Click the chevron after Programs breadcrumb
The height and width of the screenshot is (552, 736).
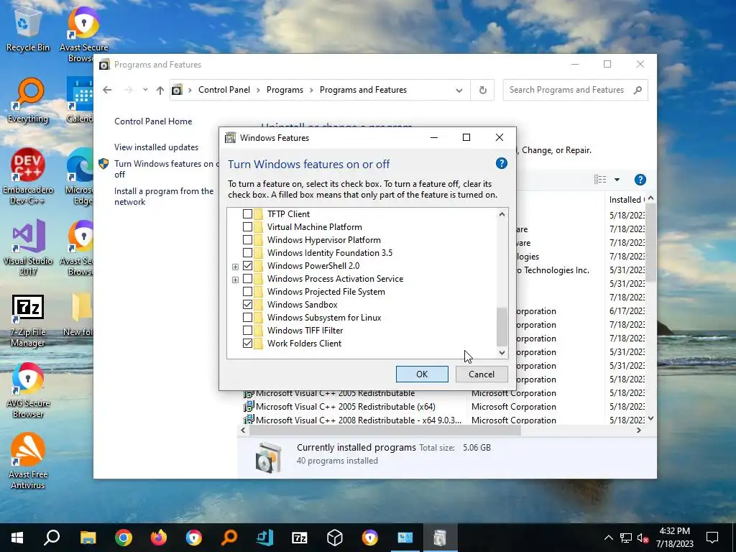click(311, 90)
